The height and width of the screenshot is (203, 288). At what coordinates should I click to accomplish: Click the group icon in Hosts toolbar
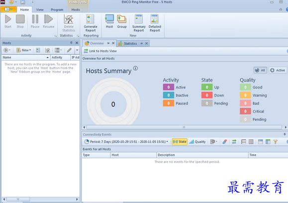(38, 50)
